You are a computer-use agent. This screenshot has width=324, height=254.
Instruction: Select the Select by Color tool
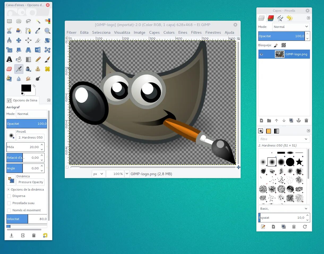coord(47,21)
